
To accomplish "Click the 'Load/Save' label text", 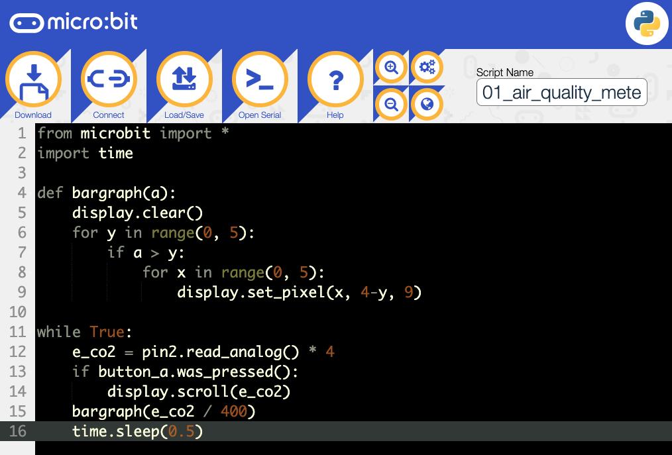I will pyautogui.click(x=184, y=115).
